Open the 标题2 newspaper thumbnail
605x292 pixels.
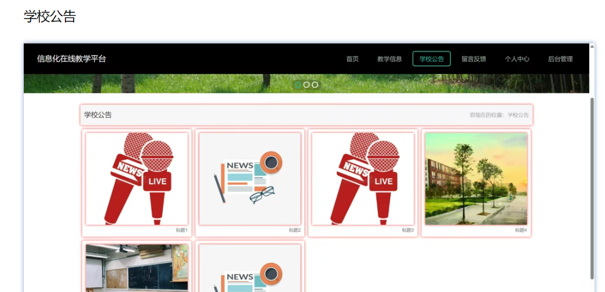(x=250, y=178)
